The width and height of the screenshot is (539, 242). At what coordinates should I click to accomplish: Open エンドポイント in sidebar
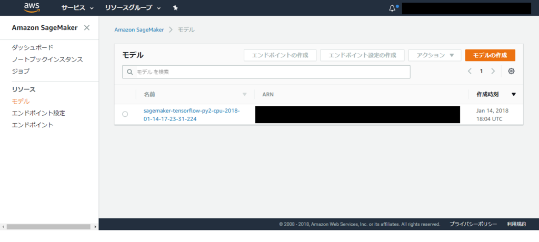[33, 125]
